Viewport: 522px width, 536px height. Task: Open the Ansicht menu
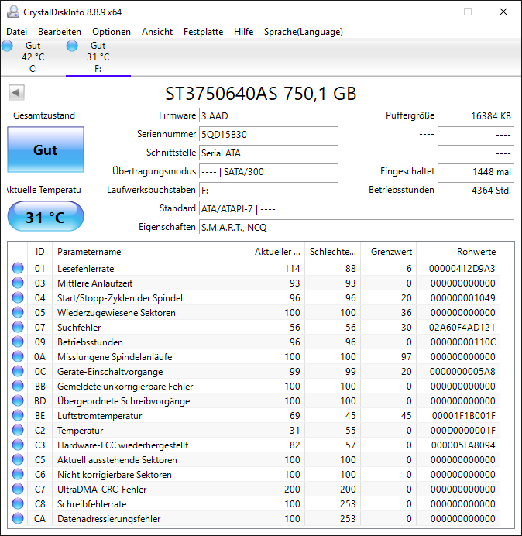coord(157,32)
